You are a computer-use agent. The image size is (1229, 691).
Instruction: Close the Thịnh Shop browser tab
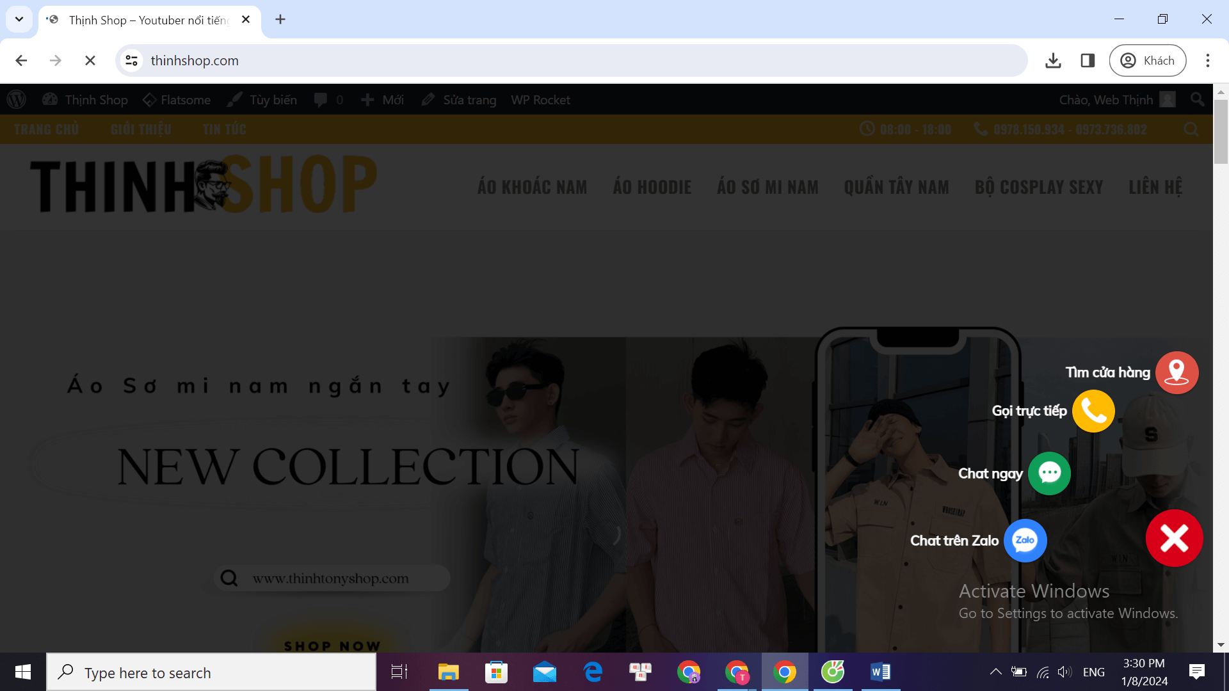pos(246,20)
